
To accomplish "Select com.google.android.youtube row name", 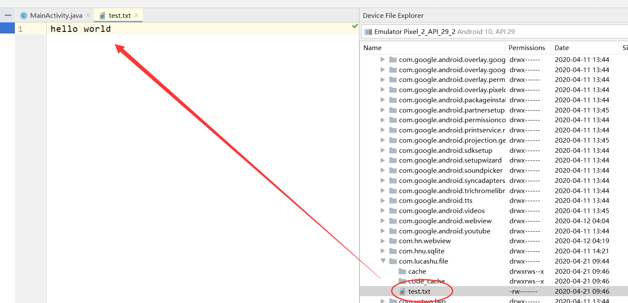I will [x=444, y=231].
